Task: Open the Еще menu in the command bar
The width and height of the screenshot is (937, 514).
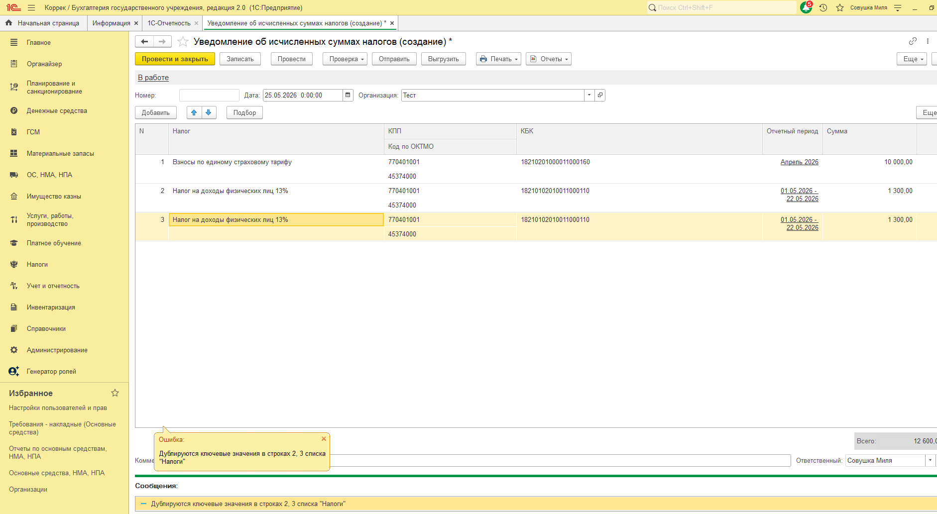Action: [912, 59]
